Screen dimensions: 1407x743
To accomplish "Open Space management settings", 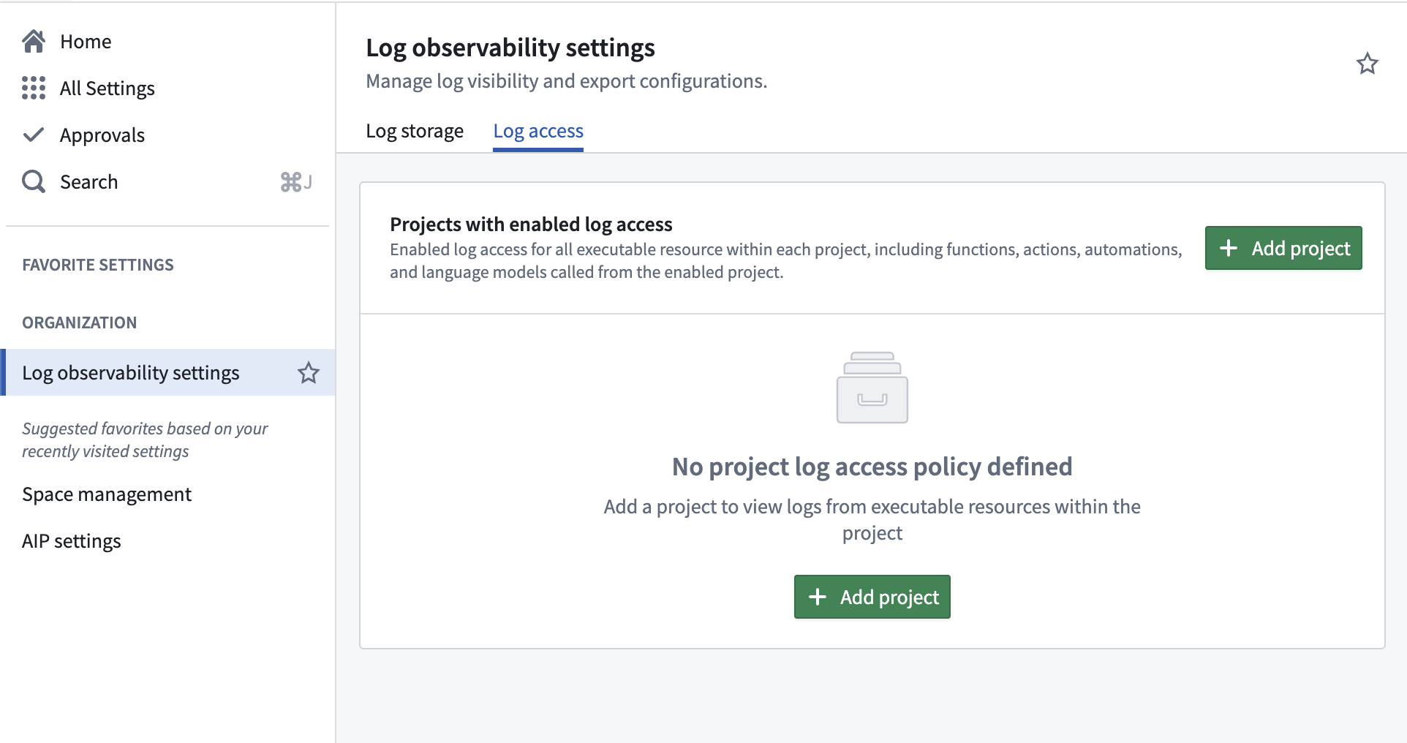I will [107, 494].
